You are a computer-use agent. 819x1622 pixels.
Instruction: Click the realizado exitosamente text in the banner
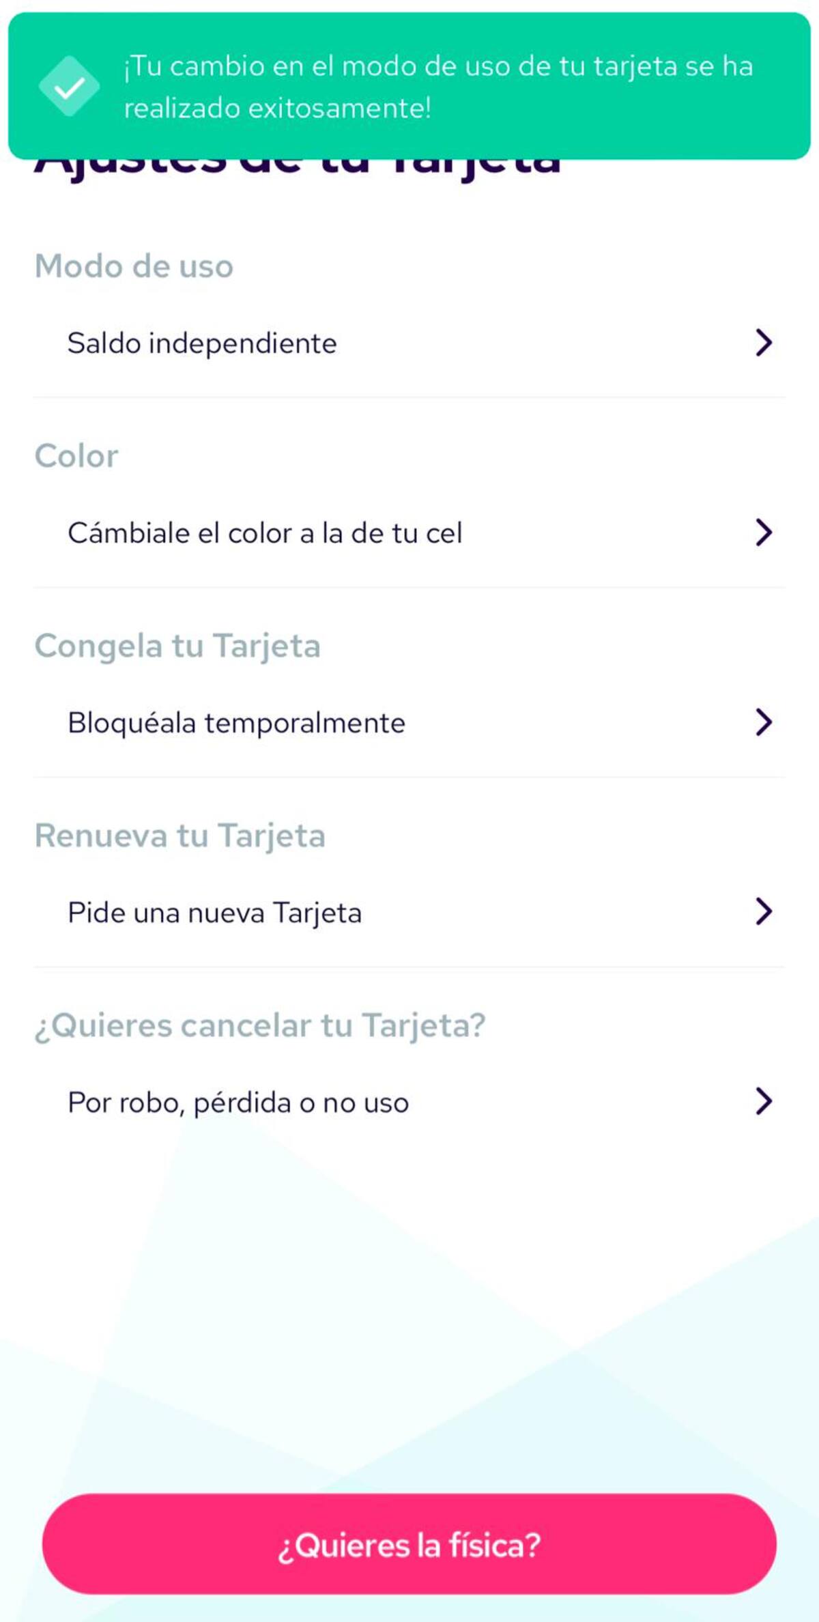point(277,109)
